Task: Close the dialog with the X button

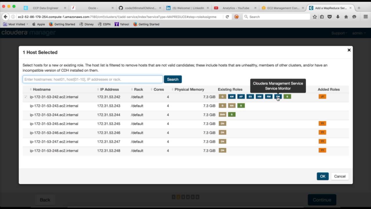Action: [349, 50]
